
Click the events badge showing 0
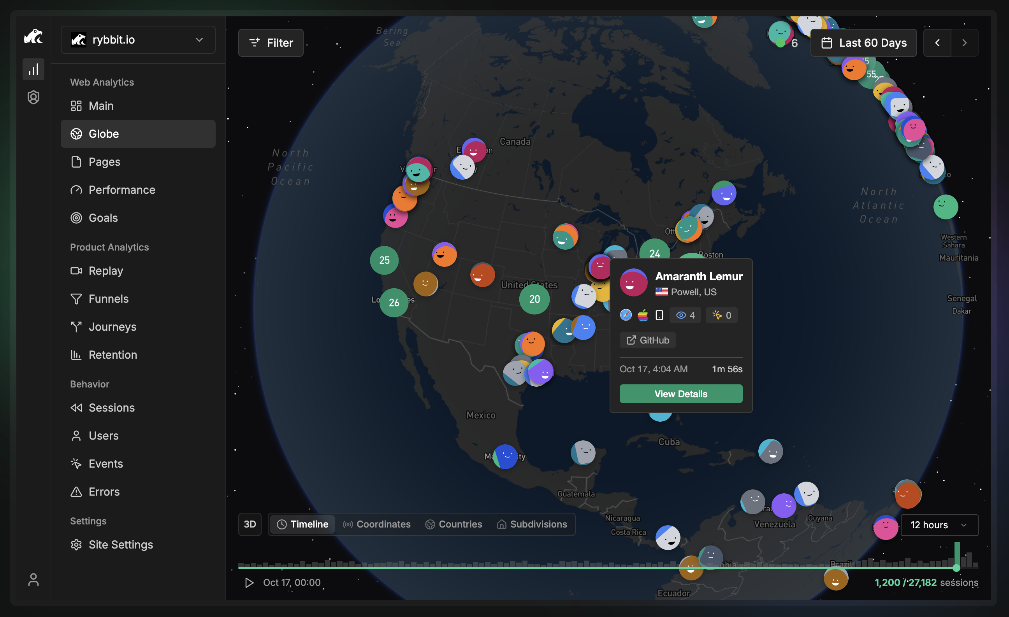pos(722,315)
